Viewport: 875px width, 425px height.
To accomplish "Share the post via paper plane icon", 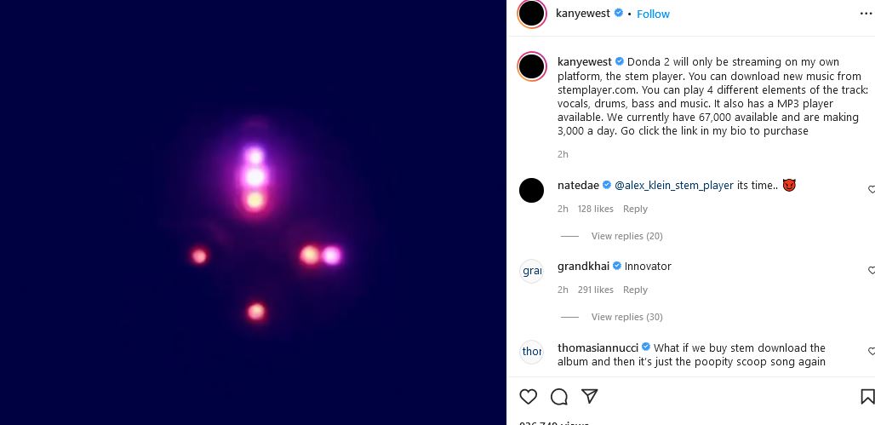I will click(589, 396).
